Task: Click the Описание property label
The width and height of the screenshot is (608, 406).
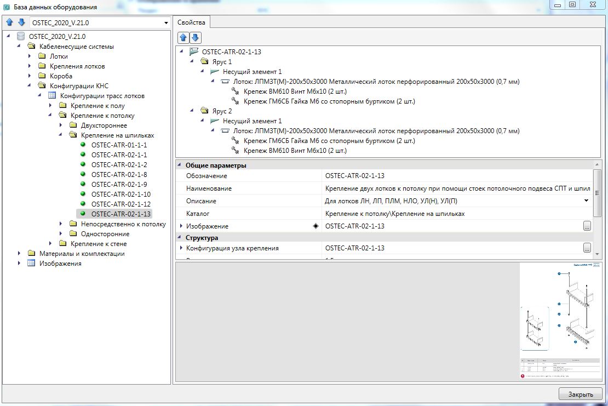Action: (x=201, y=201)
